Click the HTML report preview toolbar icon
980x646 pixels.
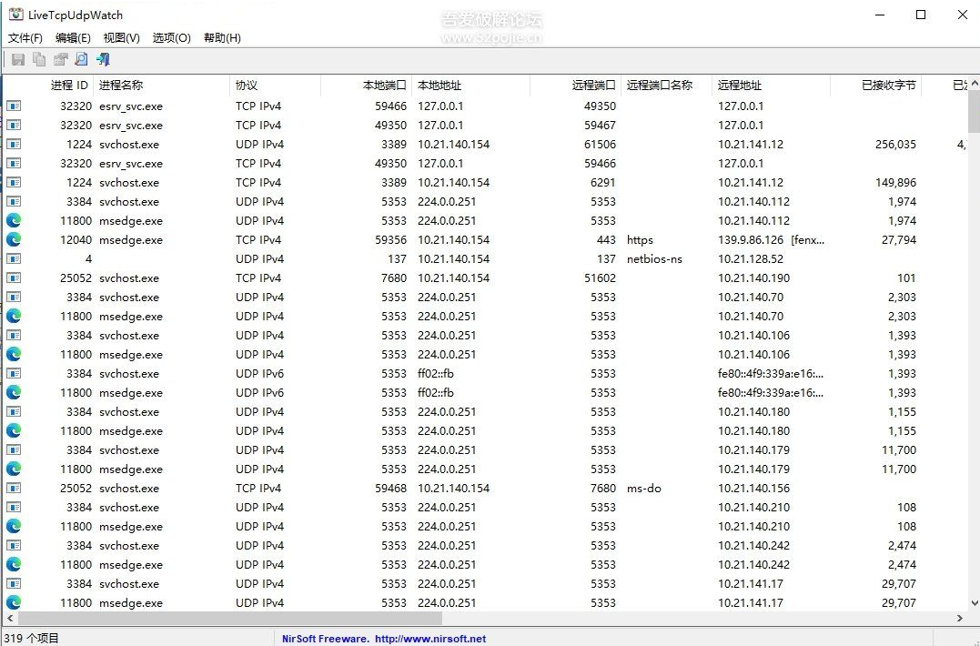(81, 59)
